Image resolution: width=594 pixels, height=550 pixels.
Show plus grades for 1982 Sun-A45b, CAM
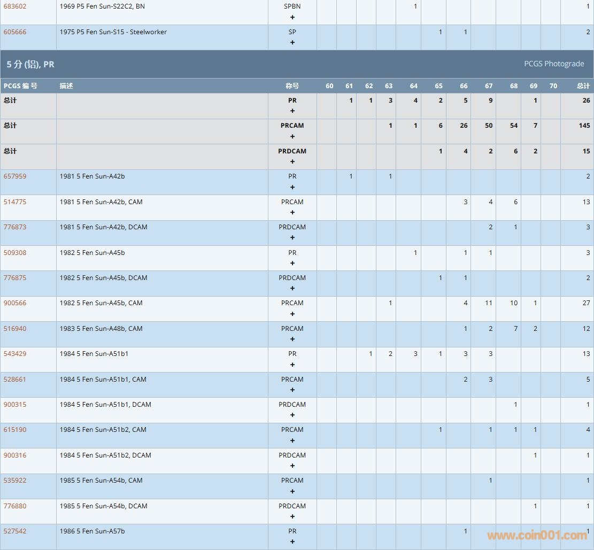pos(292,314)
